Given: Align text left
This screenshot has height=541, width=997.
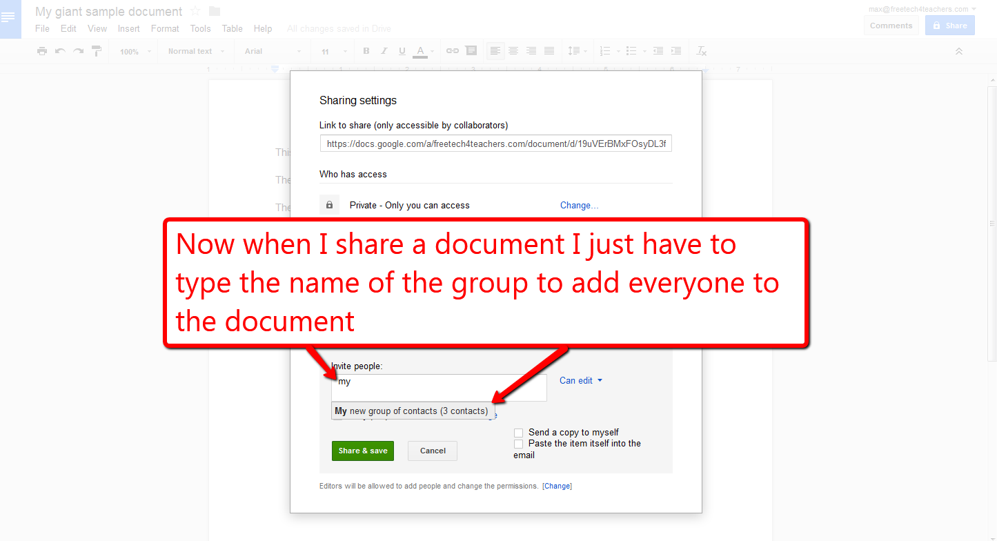Looking at the screenshot, I should 495,51.
